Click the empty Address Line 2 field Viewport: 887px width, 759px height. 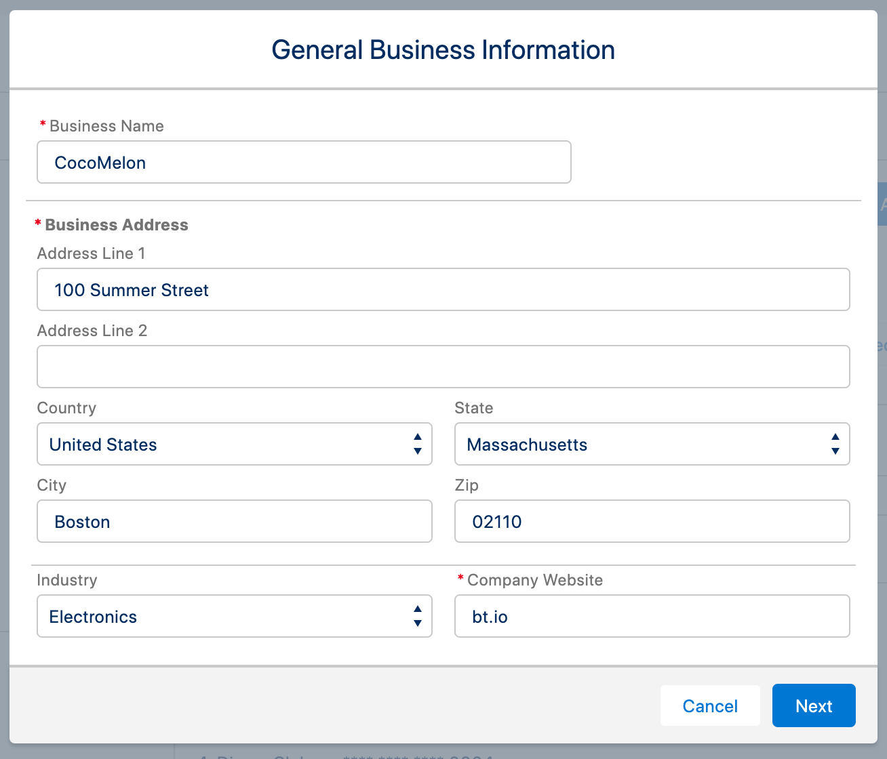click(x=443, y=367)
